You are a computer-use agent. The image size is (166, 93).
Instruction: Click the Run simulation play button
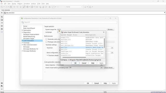pos(43,7)
